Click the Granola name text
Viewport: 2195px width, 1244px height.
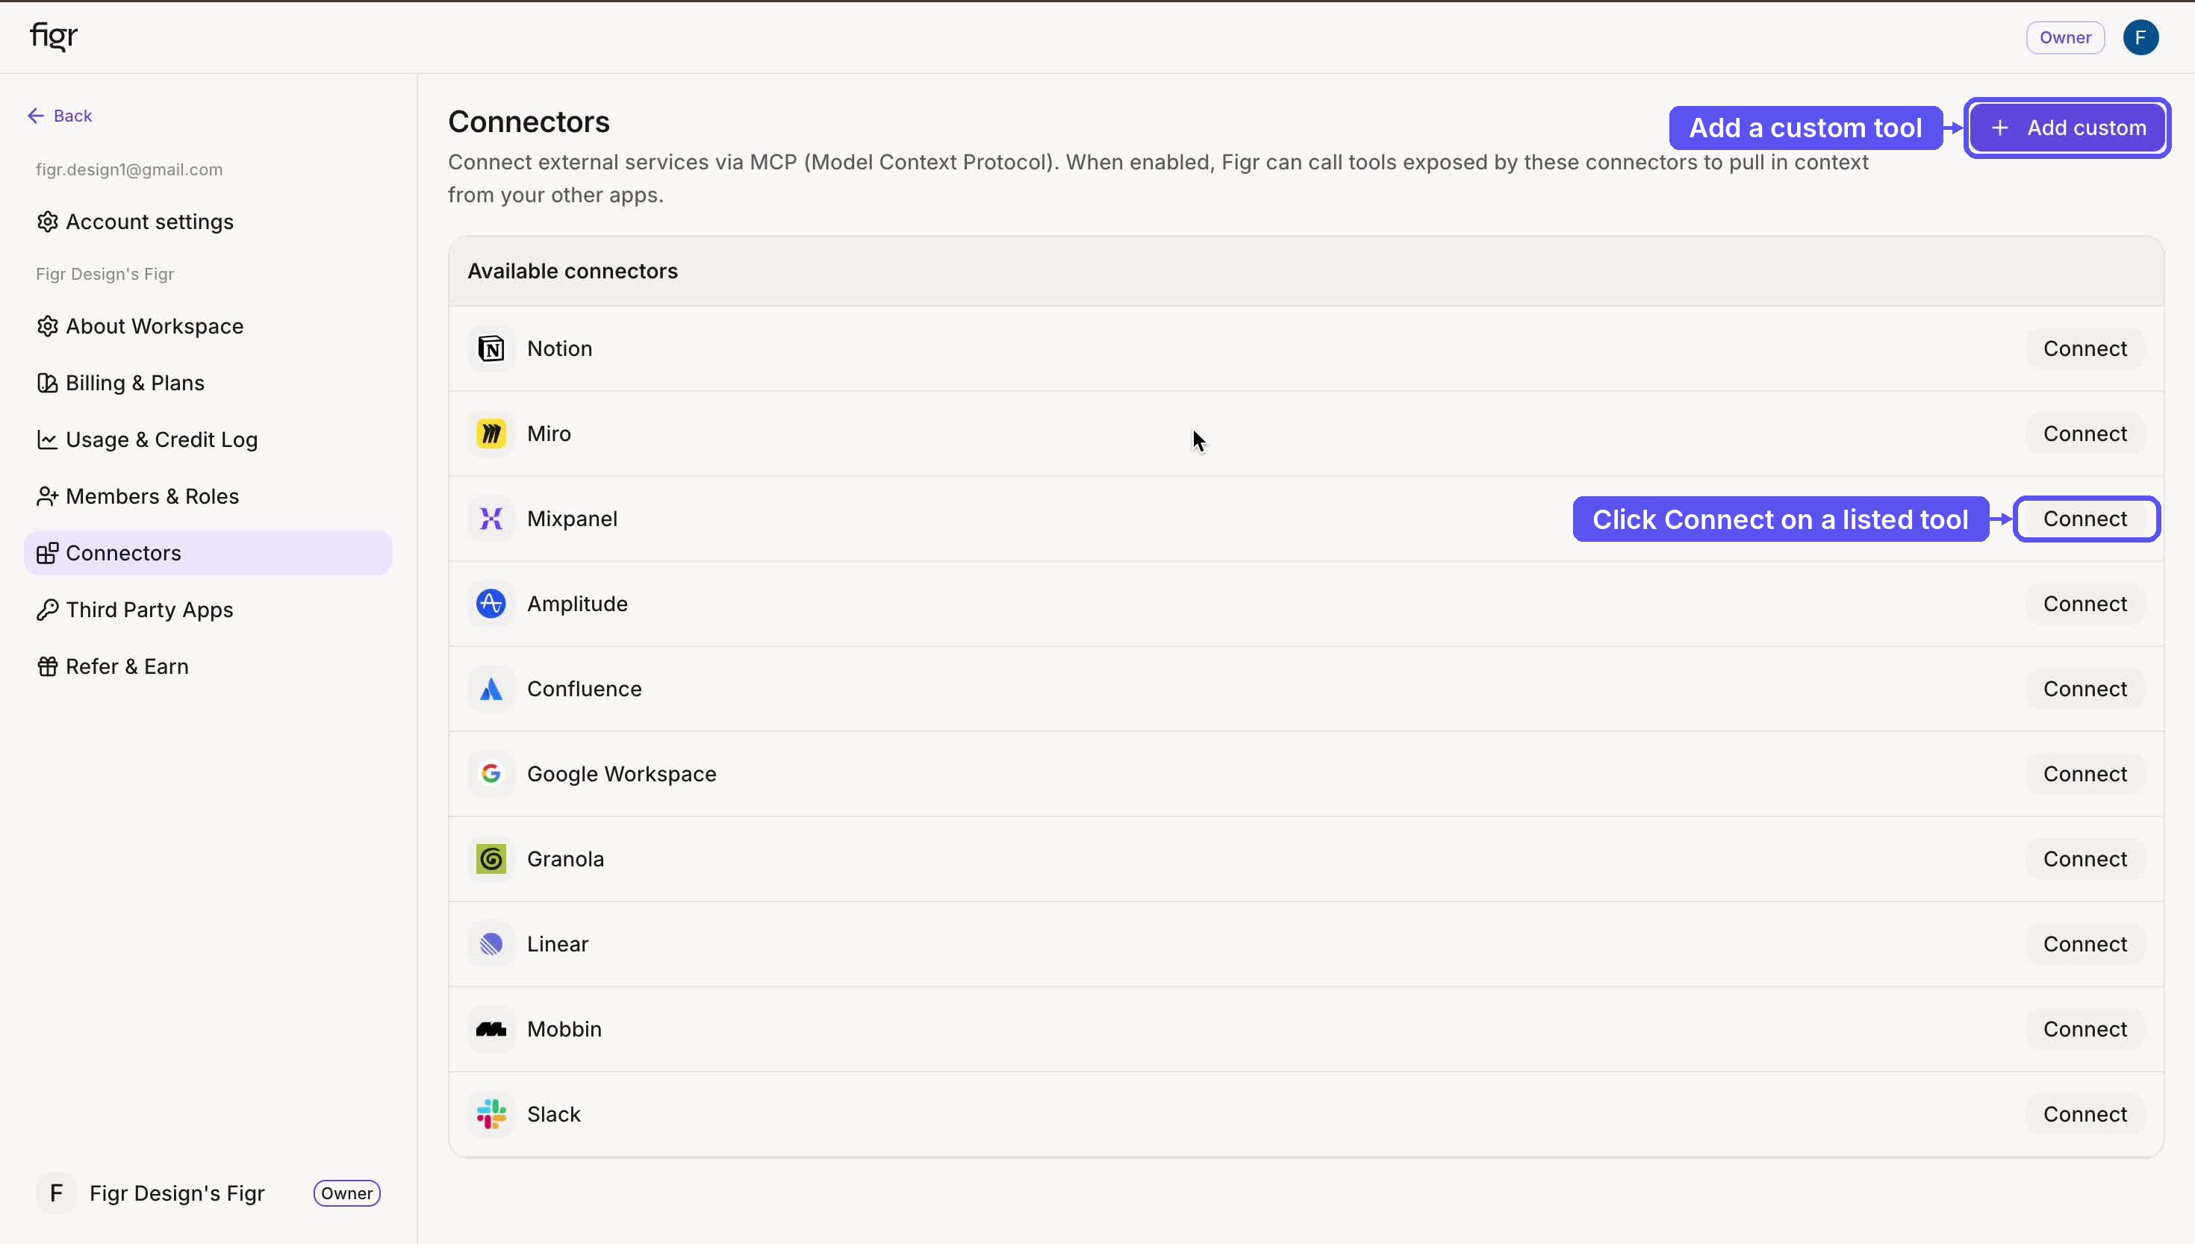(x=565, y=859)
